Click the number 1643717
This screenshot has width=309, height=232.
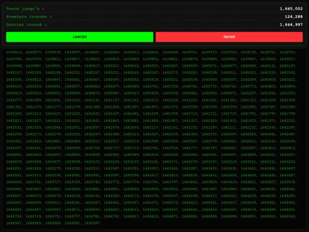[53, 182]
